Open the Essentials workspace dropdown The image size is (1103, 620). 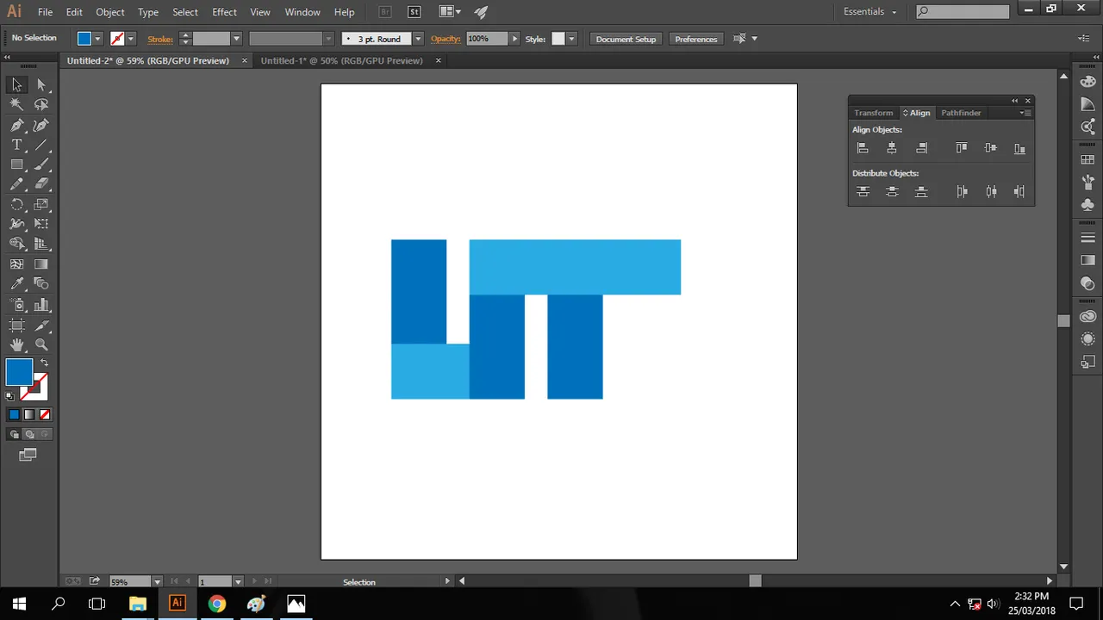click(869, 12)
